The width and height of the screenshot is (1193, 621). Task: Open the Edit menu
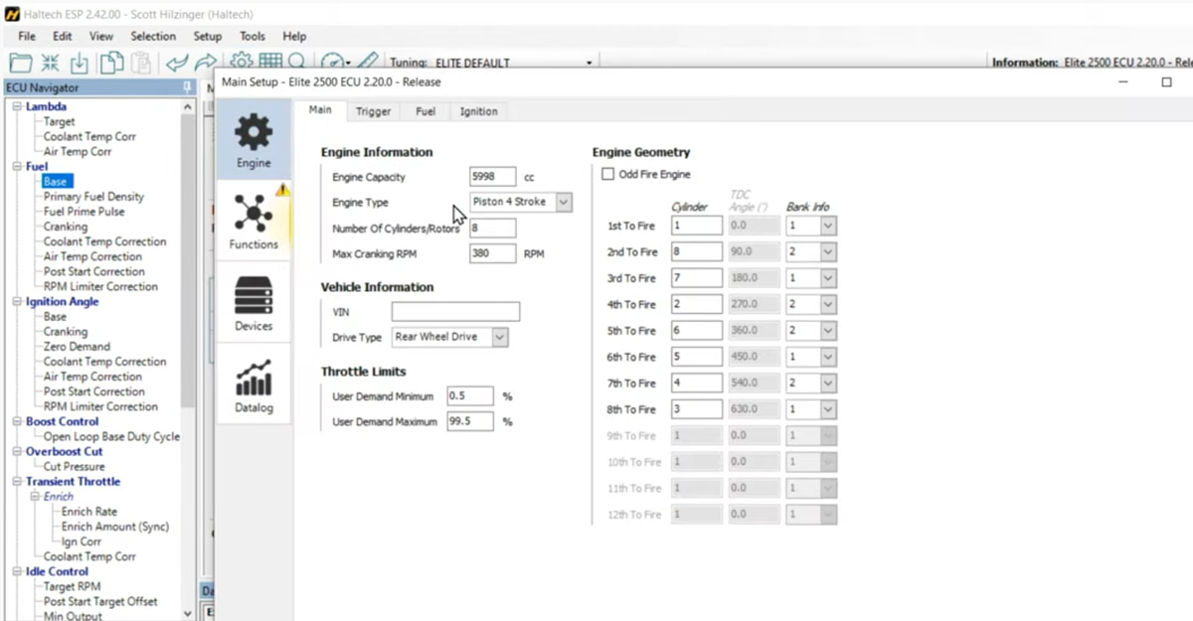click(63, 37)
